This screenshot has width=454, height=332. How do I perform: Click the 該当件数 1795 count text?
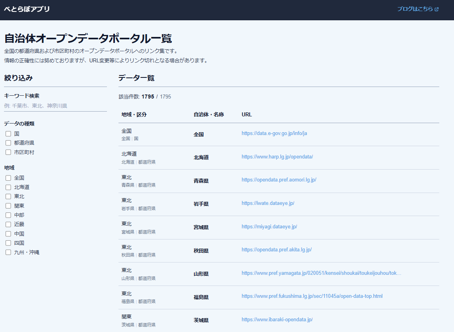(145, 97)
